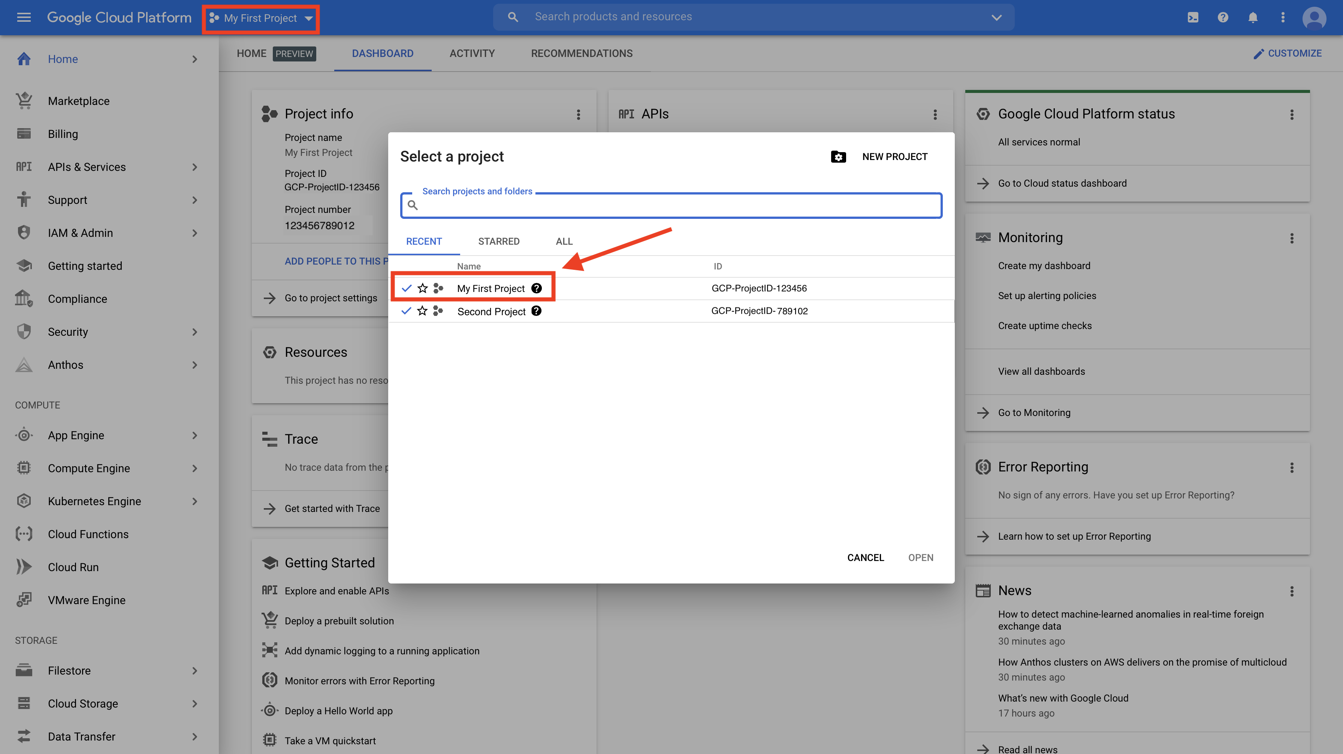
Task: Switch to the ALL tab
Action: pos(564,241)
